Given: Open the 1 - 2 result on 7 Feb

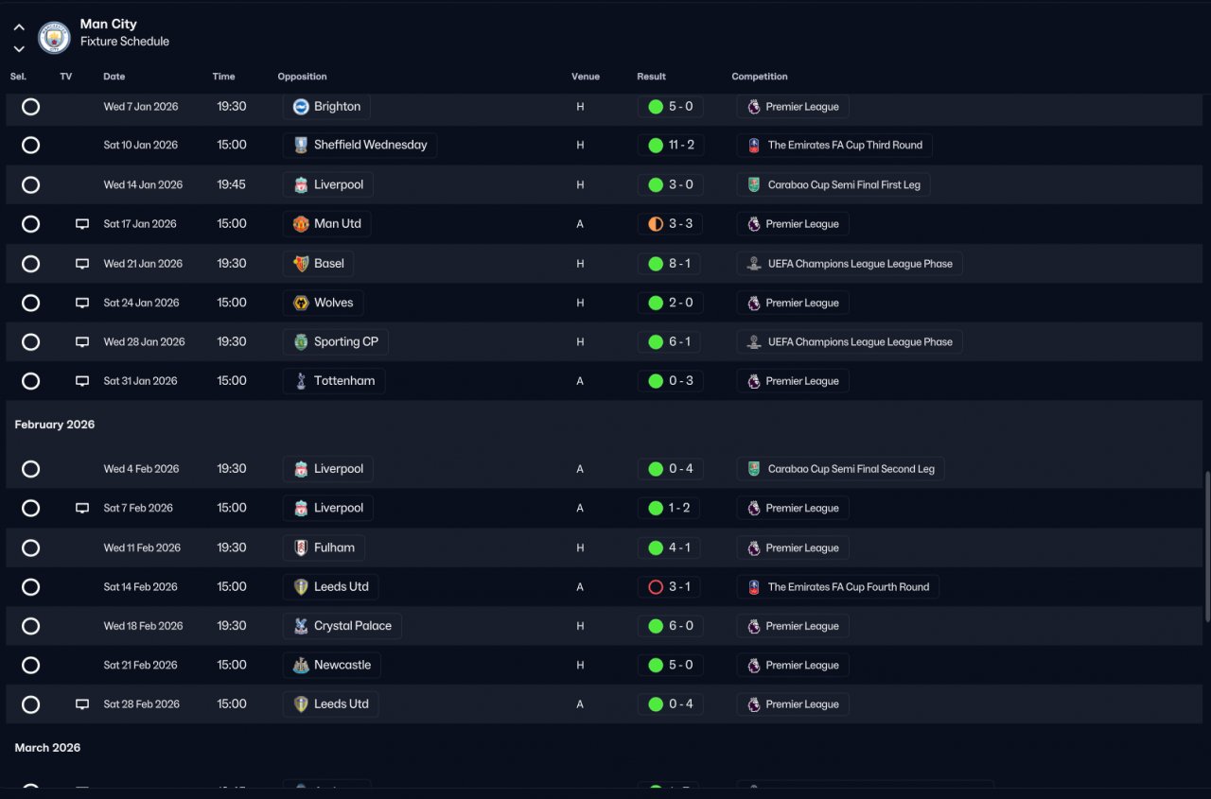Looking at the screenshot, I should 669,508.
